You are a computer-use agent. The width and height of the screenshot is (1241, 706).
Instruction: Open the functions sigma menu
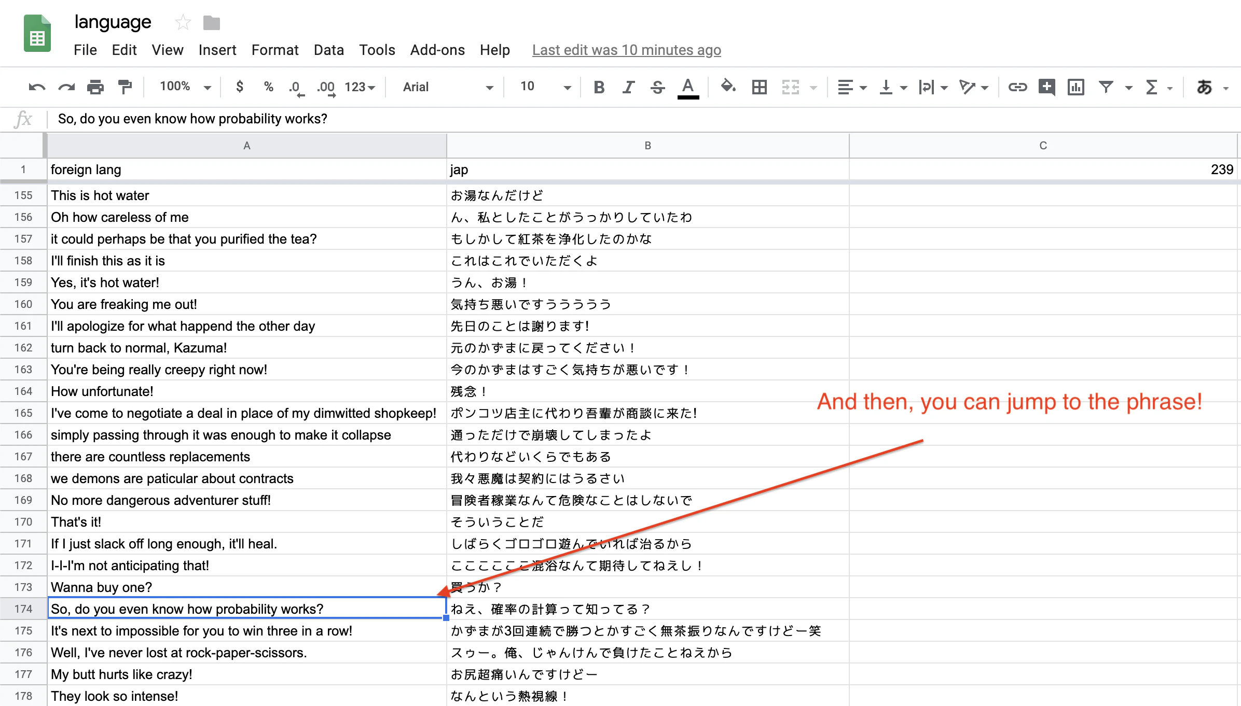tap(1152, 87)
